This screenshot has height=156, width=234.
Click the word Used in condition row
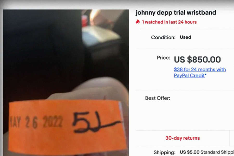pyautogui.click(x=185, y=37)
